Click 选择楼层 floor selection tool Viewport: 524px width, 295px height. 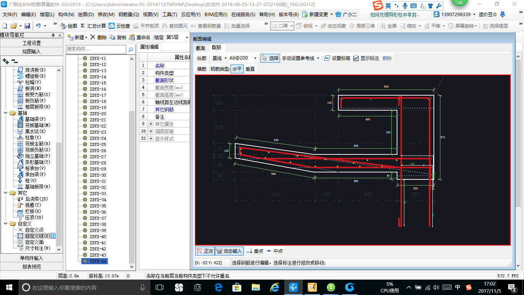[x=495, y=26]
